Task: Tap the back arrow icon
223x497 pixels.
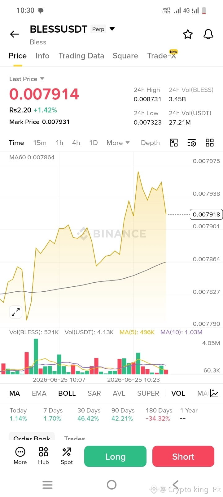Action: coord(15,34)
